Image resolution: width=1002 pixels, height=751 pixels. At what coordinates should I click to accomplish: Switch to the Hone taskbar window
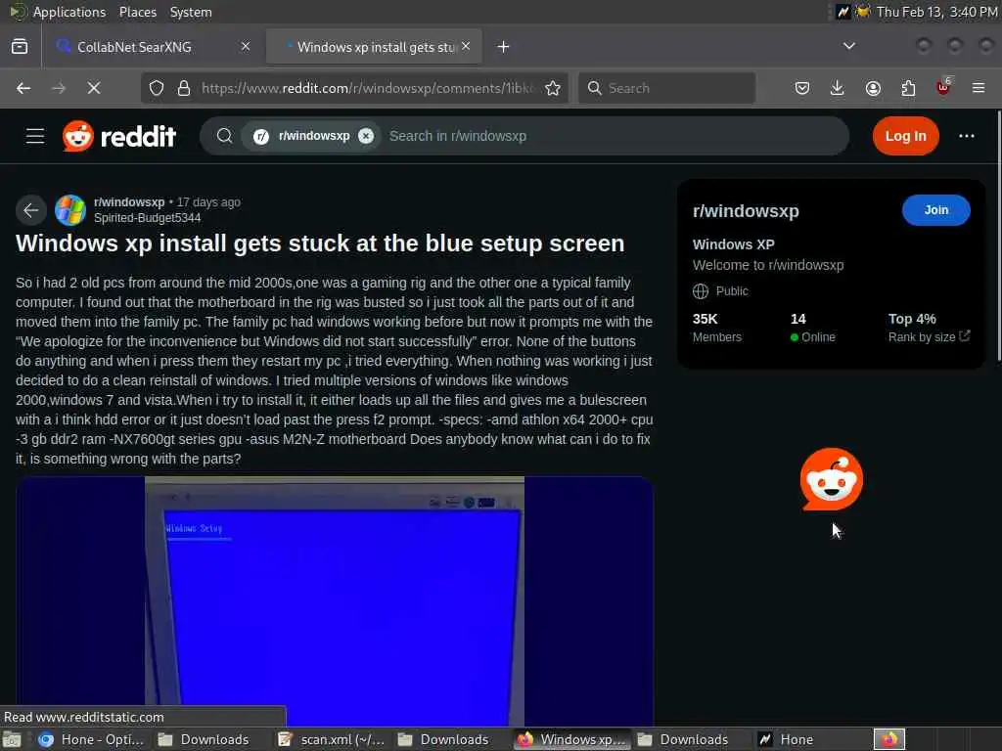[x=811, y=739]
